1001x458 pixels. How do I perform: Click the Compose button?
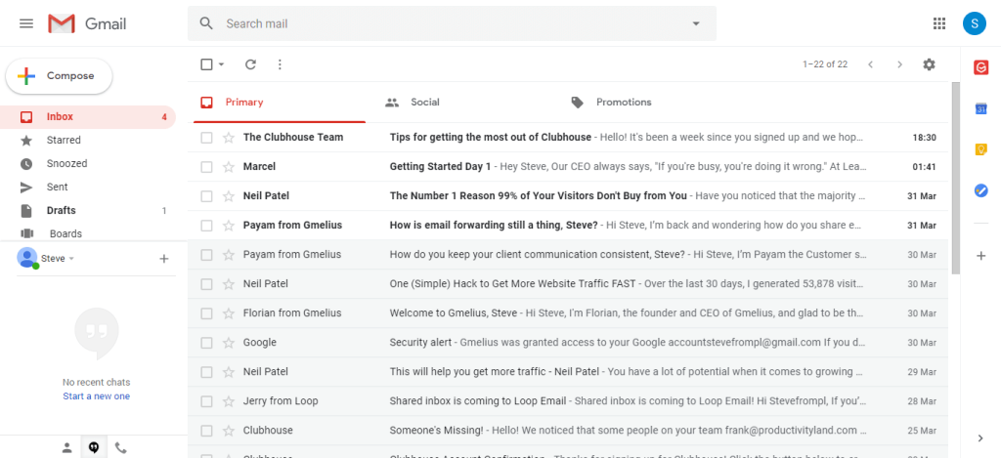click(59, 76)
